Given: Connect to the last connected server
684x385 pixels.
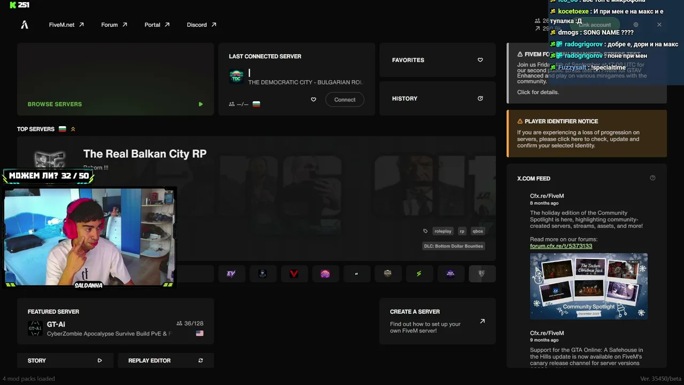Looking at the screenshot, I should [x=345, y=99].
